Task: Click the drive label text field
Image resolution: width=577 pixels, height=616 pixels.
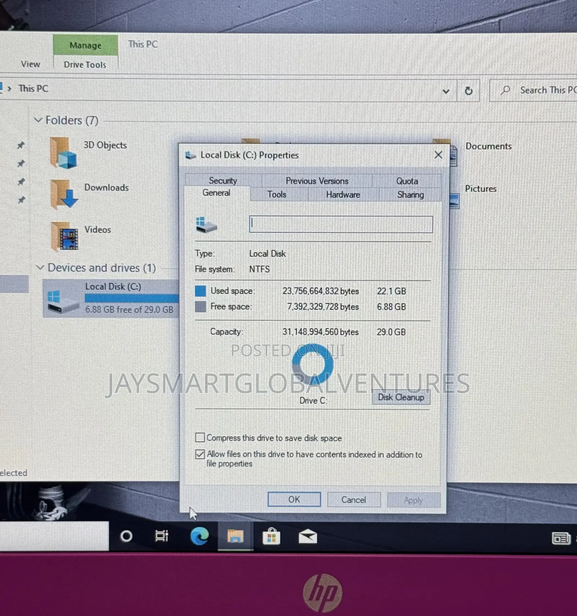Action: [x=341, y=224]
